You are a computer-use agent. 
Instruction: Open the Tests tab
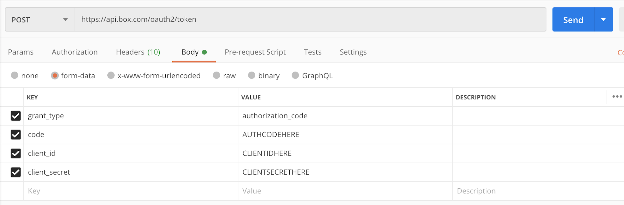click(313, 52)
